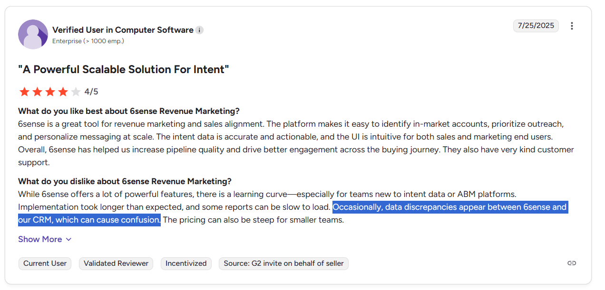Click the Current User tag
The image size is (605, 290).
click(x=45, y=263)
